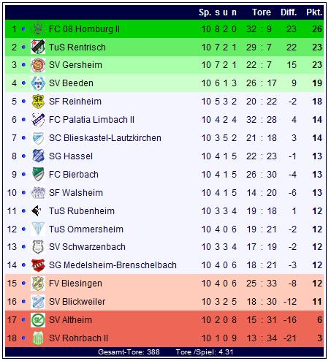Image resolution: width=331 pixels, height=361 pixels.
Task: Click the Tore column header
Action: click(x=262, y=12)
